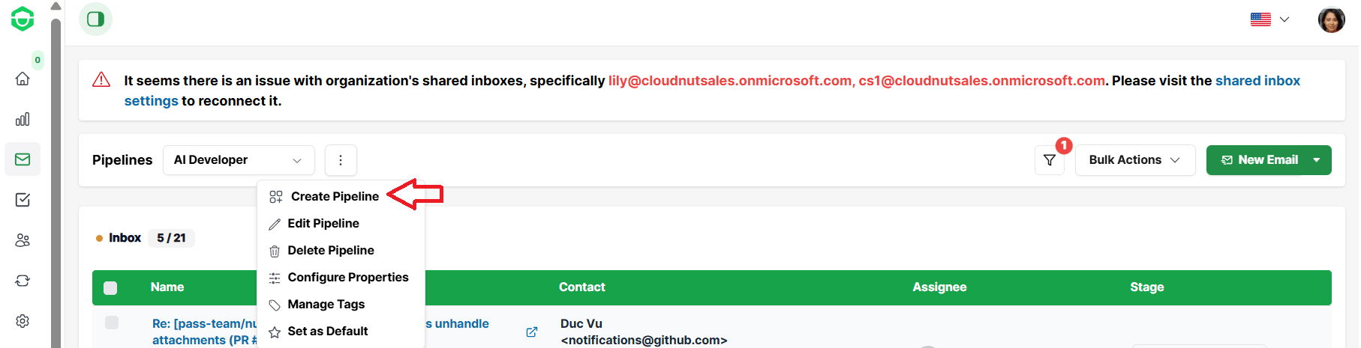The image size is (1361, 348).
Task: Open the filter funnel icon
Action: 1050,160
